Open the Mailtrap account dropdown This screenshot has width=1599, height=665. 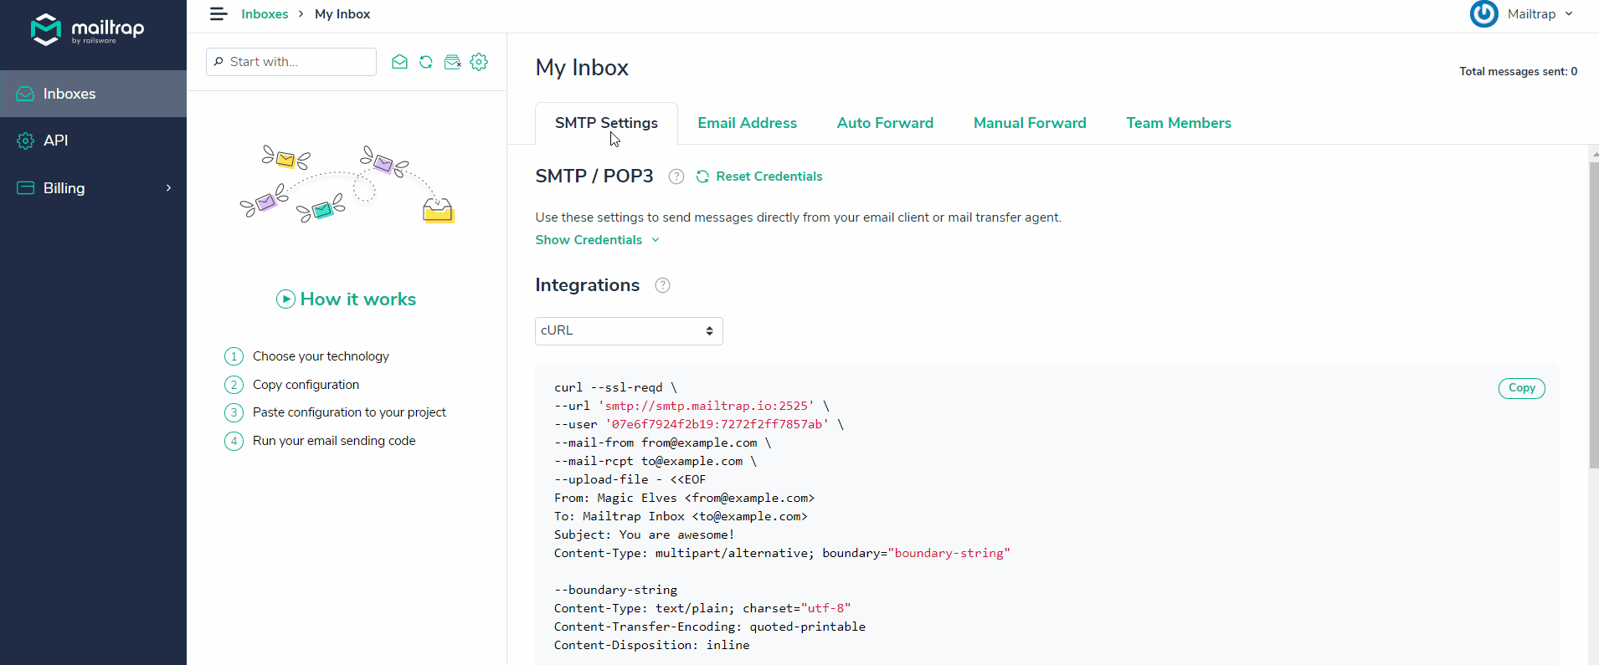pos(1523,14)
